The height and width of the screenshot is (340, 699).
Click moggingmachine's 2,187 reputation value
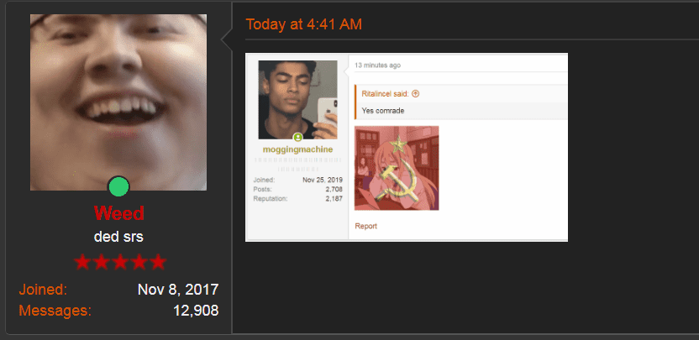(334, 199)
